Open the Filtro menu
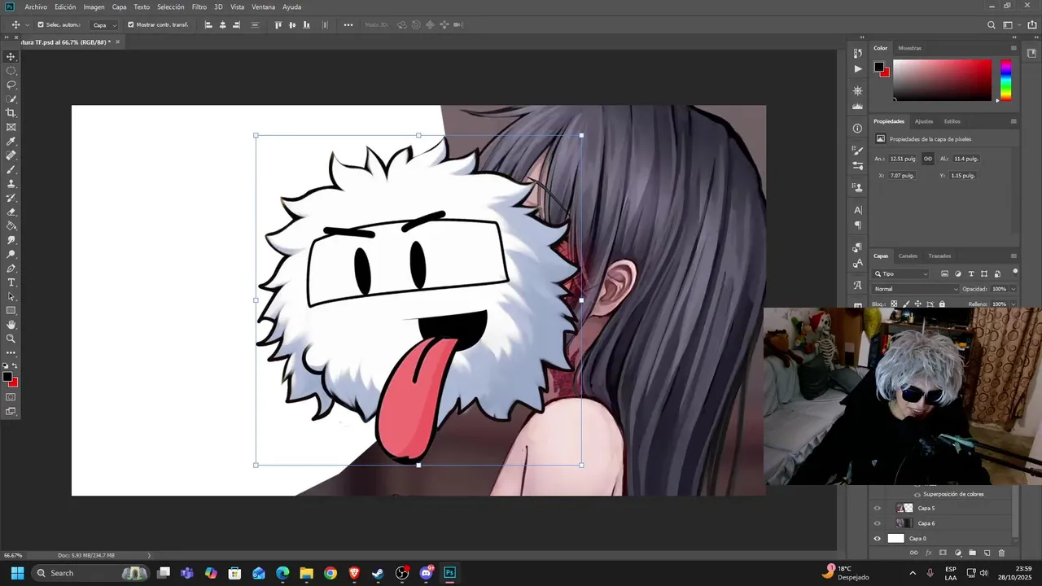The width and height of the screenshot is (1042, 586). coord(199,7)
